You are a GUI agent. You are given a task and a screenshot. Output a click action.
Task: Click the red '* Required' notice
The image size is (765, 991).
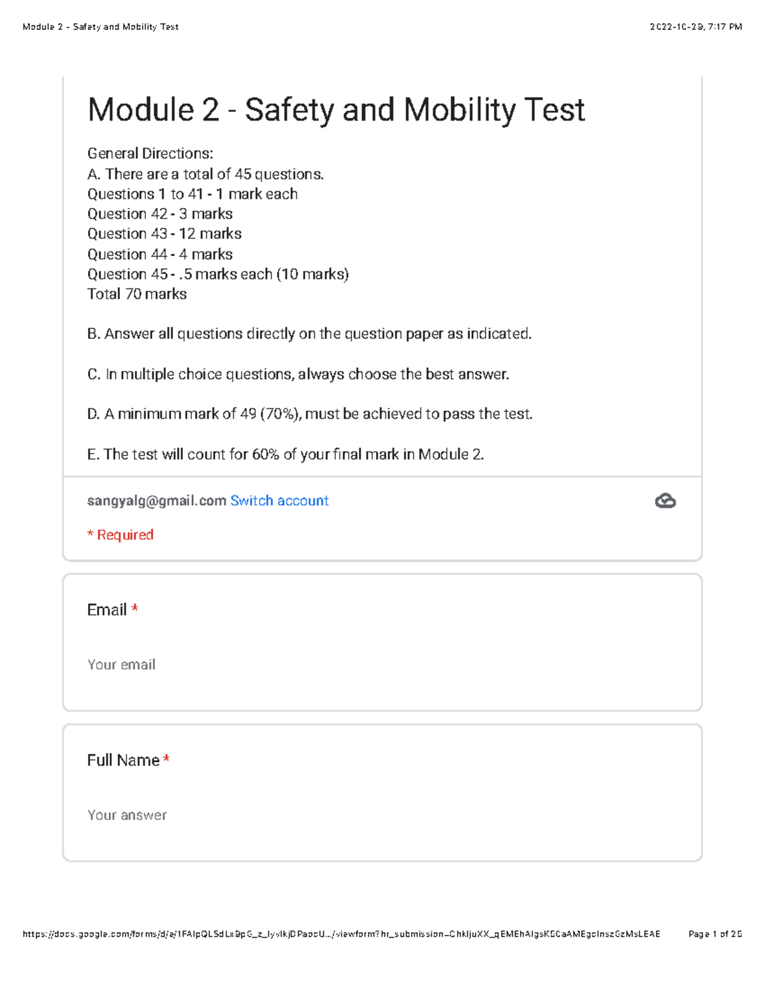120,535
